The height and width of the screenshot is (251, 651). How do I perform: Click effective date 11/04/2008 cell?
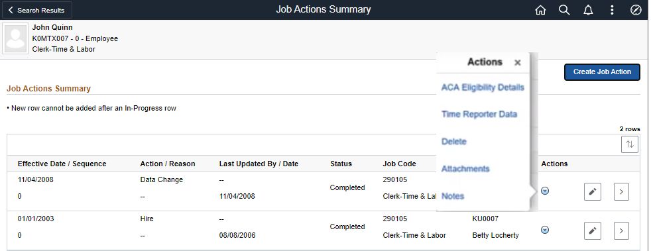36,179
